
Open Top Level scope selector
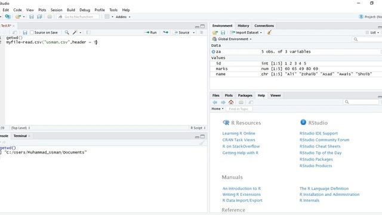20,128
